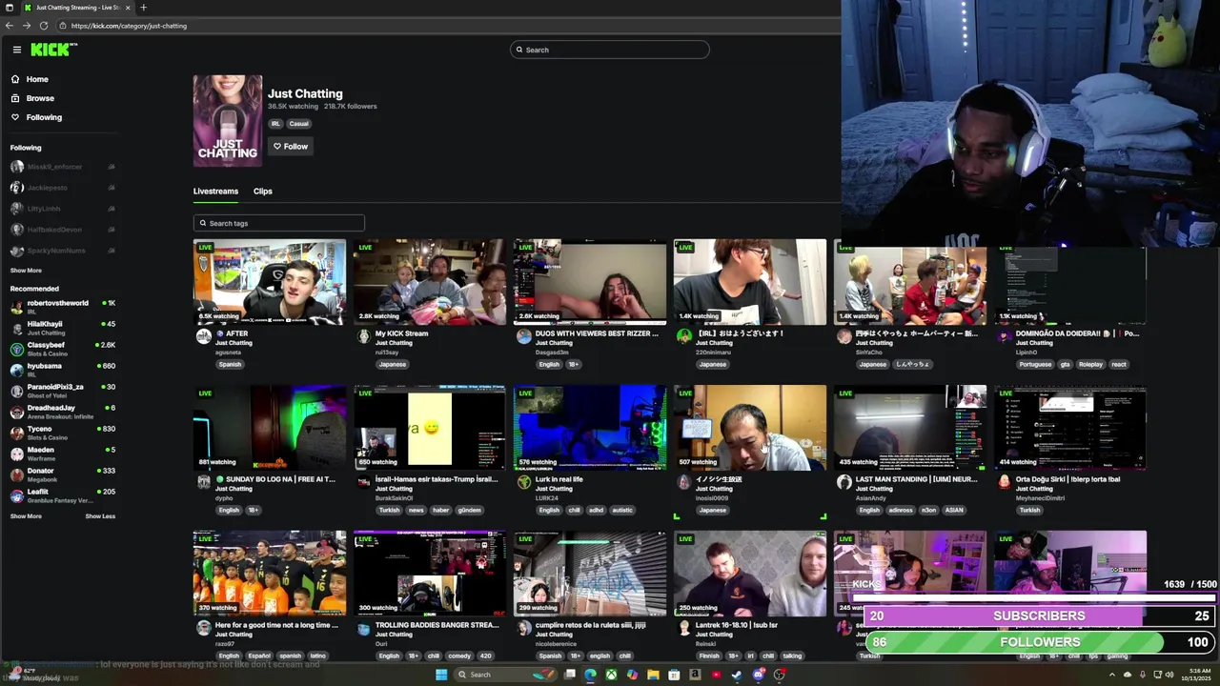
Task: Open recommended channel HilalKhayii
Action: pos(63,328)
